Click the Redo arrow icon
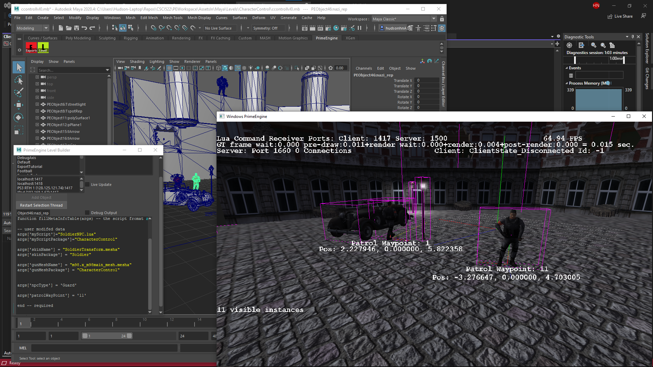 (92, 28)
